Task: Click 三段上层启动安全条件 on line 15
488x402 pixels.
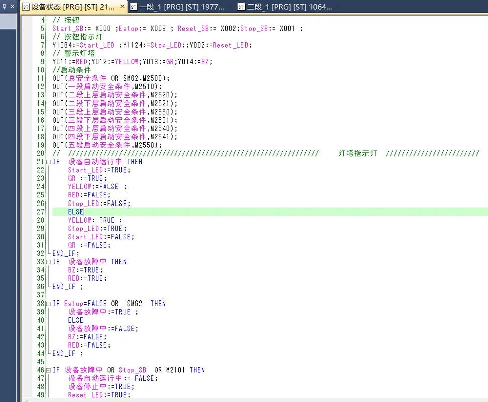Action: [x=107, y=112]
